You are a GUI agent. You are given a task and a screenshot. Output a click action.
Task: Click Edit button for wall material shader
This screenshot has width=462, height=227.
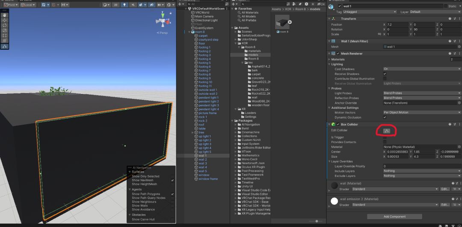click(444, 189)
